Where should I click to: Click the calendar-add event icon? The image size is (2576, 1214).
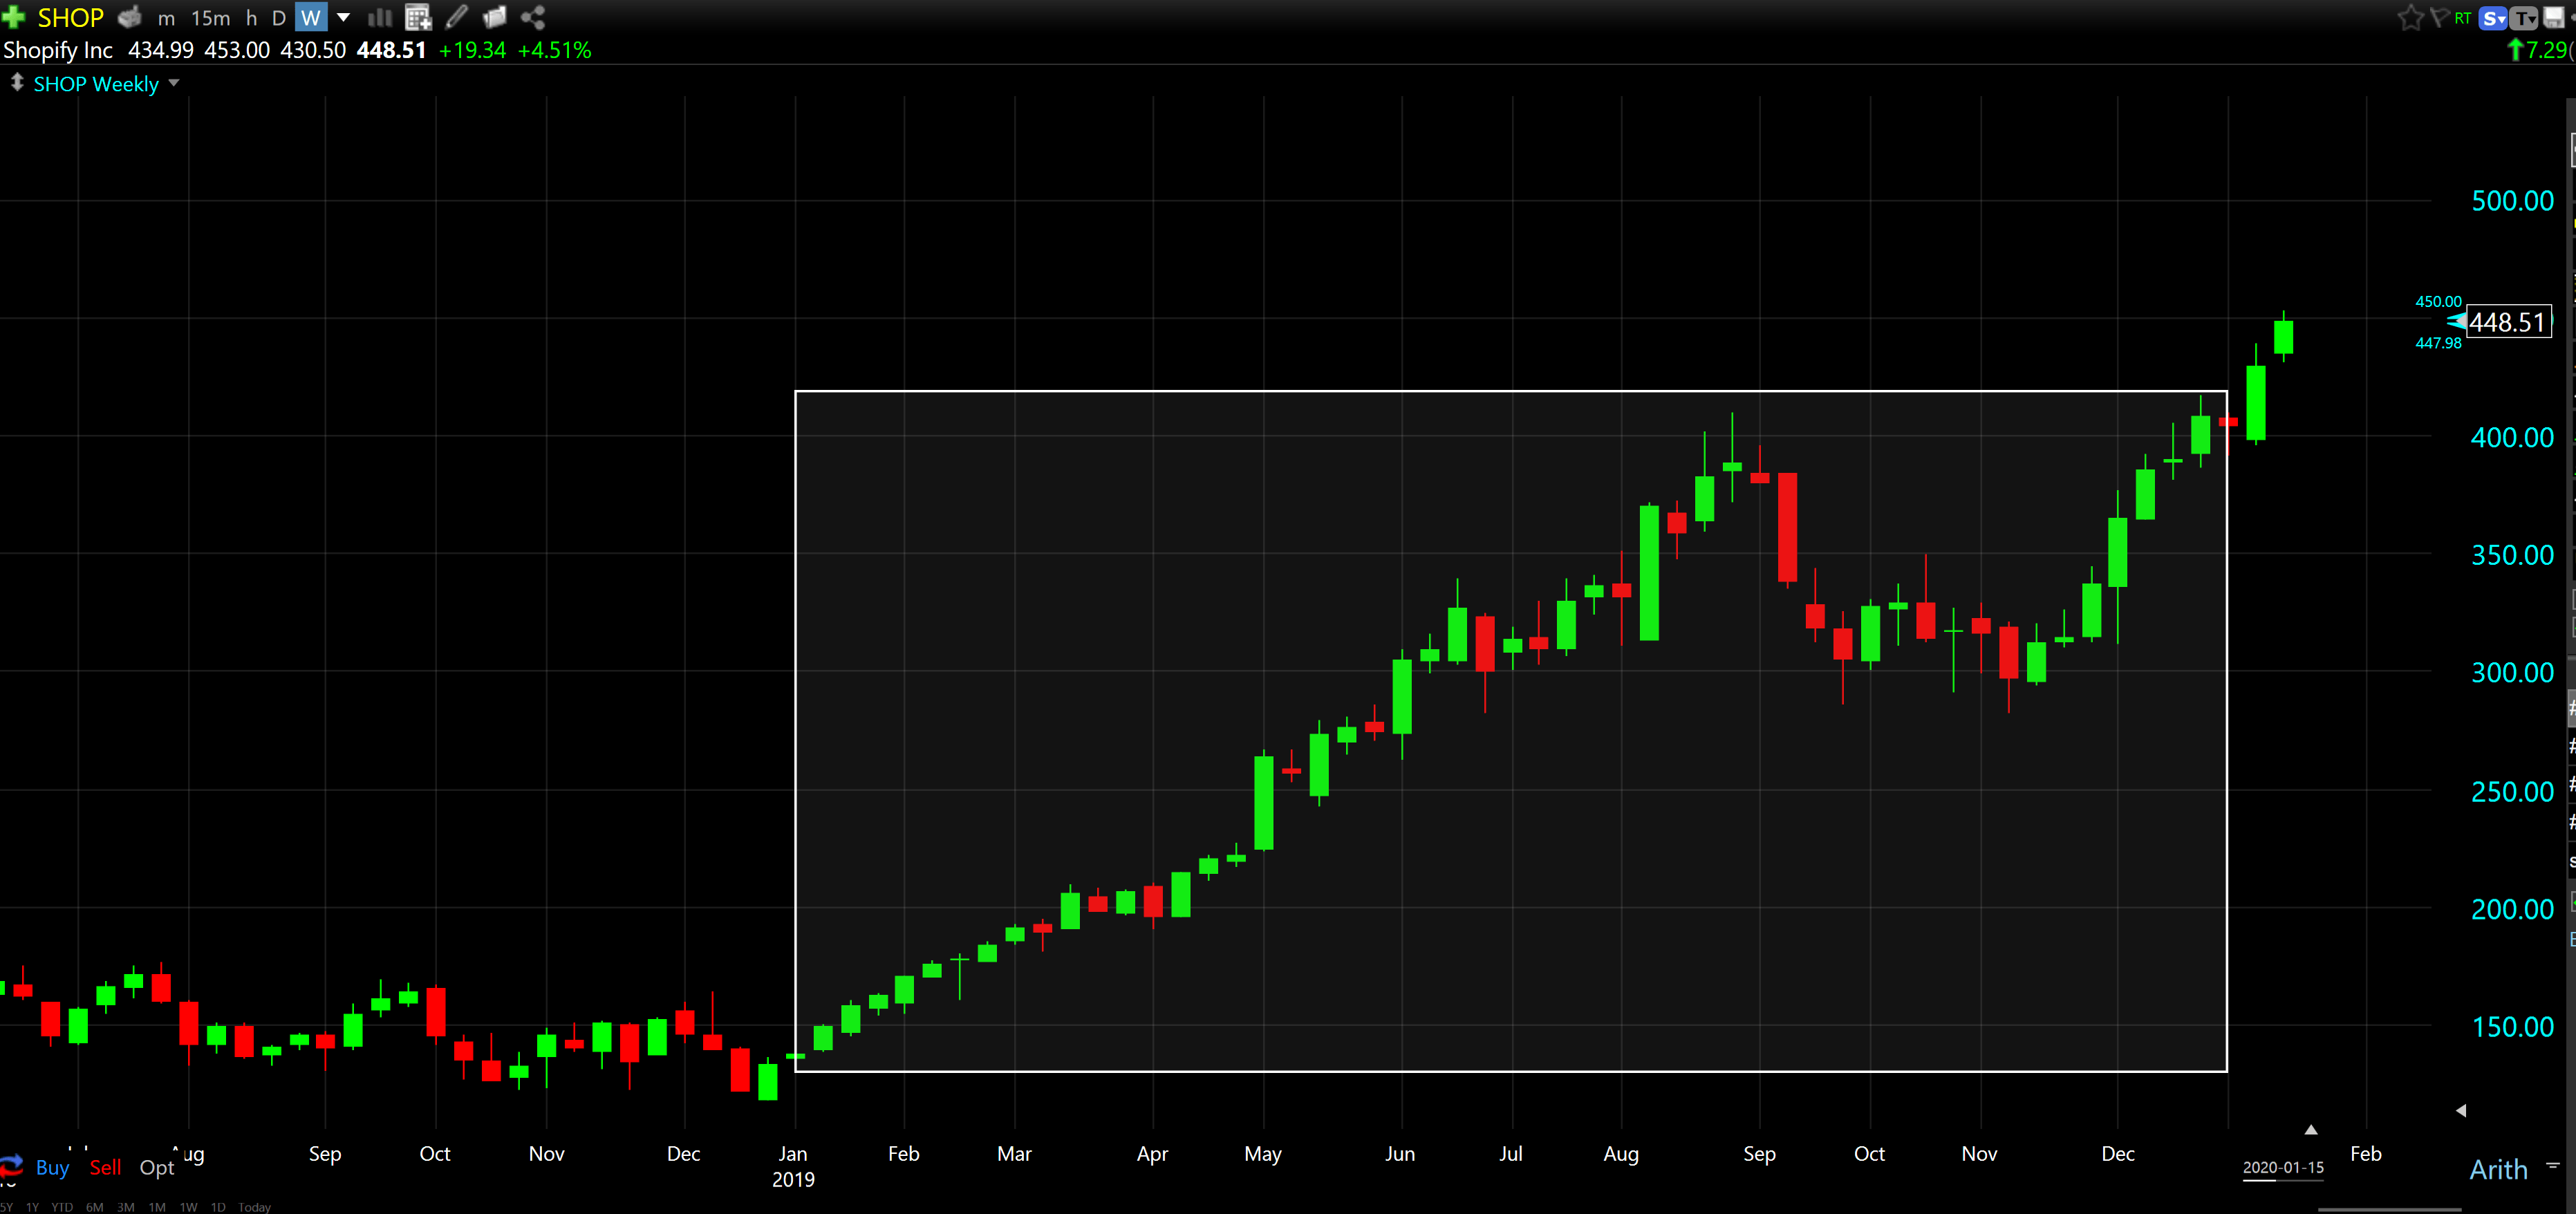tap(418, 17)
